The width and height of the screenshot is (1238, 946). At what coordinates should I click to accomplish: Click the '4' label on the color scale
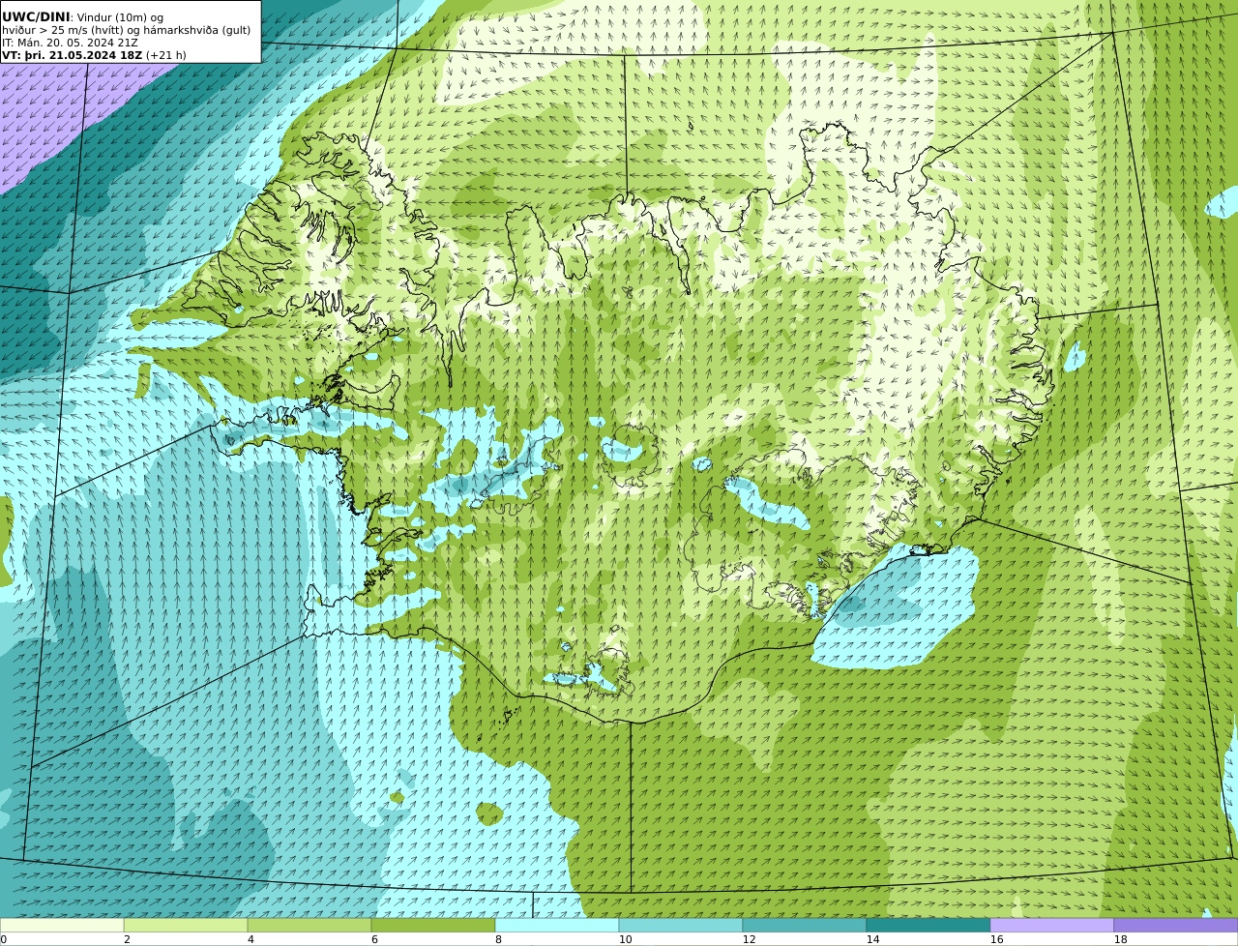251,939
